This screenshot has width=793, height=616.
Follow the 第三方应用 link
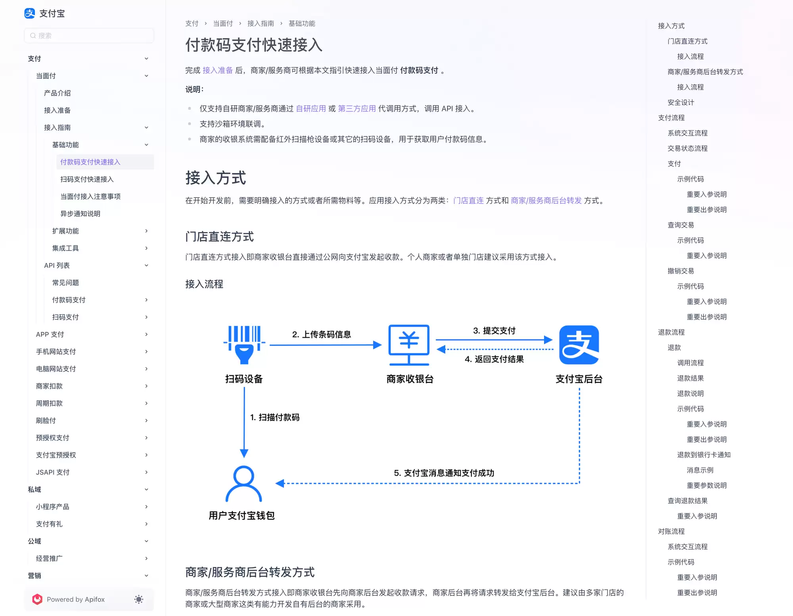[x=357, y=109]
